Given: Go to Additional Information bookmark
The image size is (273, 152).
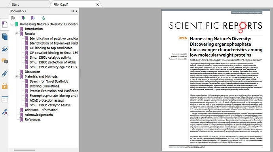Looking at the screenshot, I should [x=41, y=110].
